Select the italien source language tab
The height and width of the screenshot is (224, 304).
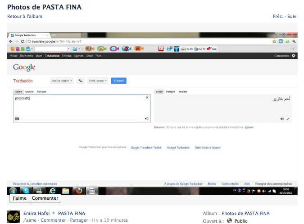[18, 92]
